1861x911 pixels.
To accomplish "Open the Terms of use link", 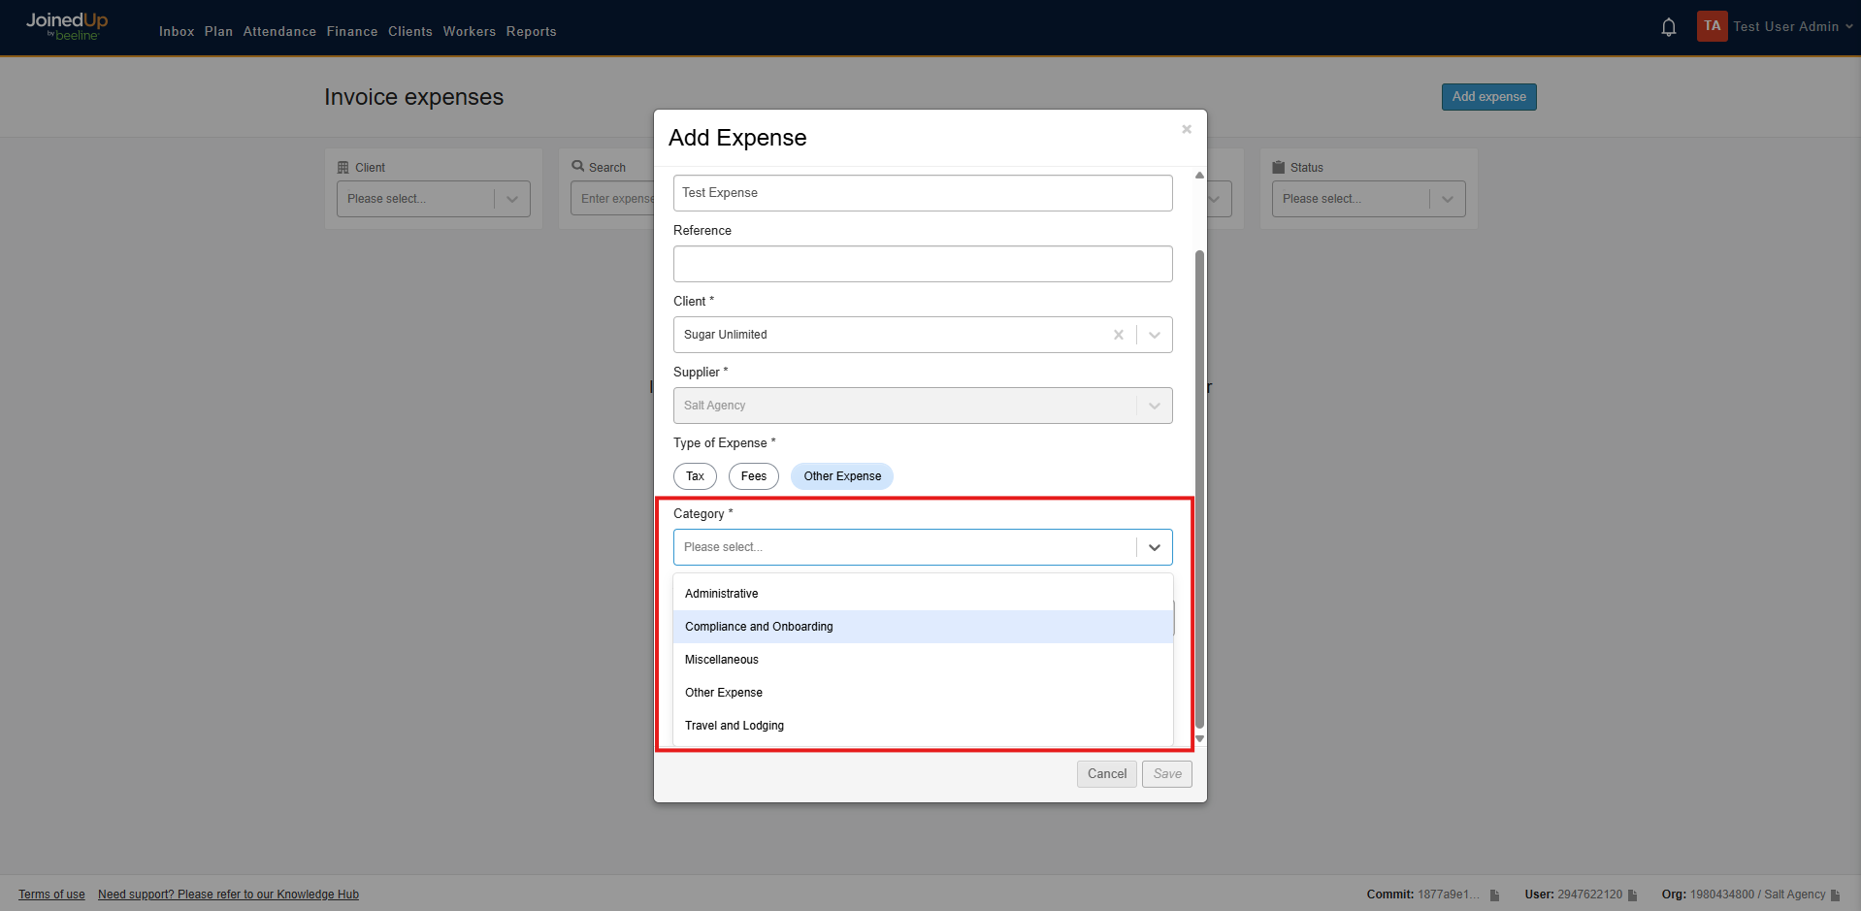I will [50, 894].
